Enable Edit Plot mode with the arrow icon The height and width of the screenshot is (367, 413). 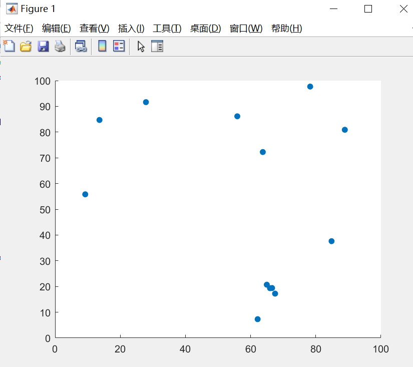coord(141,46)
